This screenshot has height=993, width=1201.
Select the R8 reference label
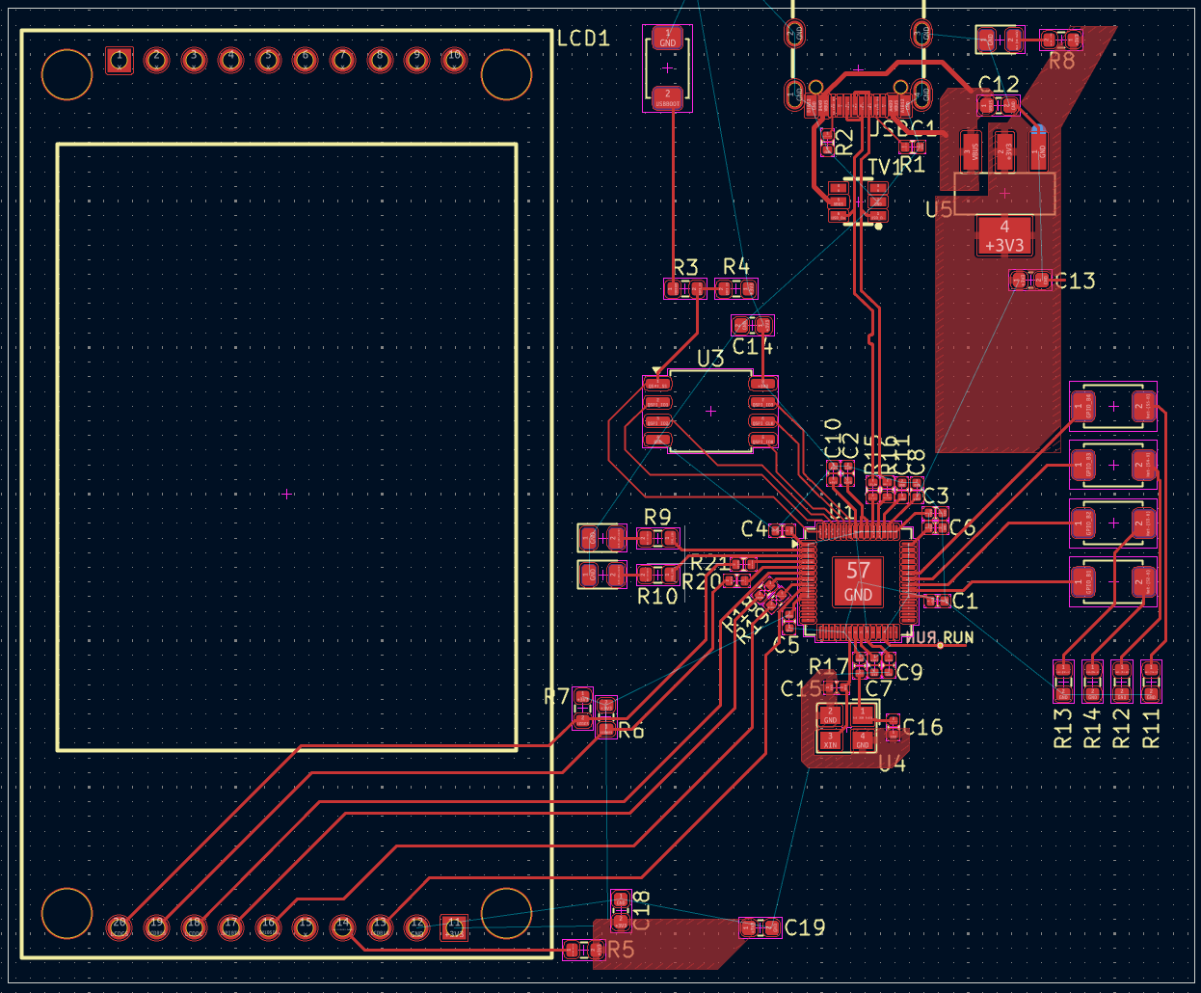coord(1061,62)
